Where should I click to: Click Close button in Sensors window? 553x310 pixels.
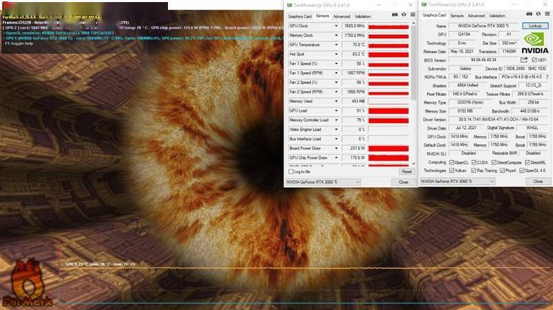click(x=404, y=182)
